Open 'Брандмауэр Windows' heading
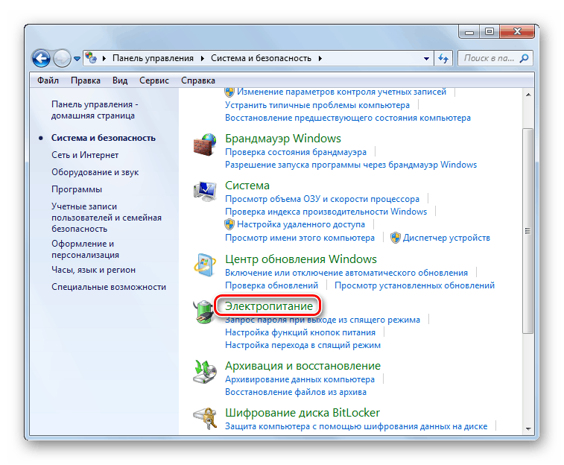The width and height of the screenshot is (564, 465). pos(282,139)
